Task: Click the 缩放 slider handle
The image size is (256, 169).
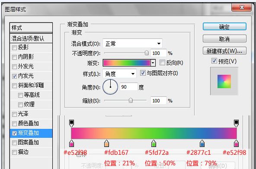Action: point(131,100)
